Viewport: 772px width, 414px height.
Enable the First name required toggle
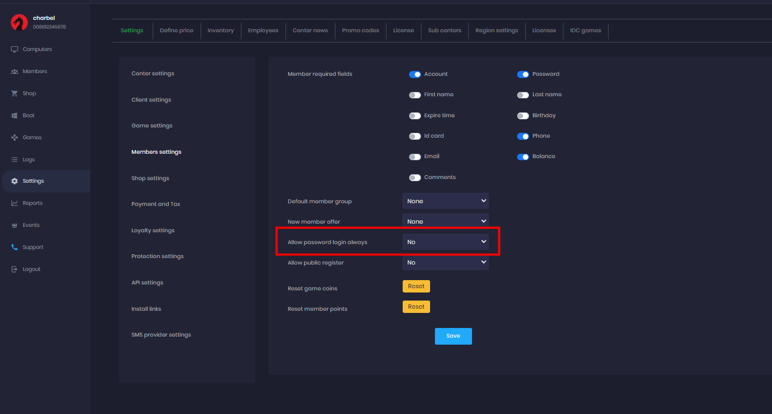414,95
